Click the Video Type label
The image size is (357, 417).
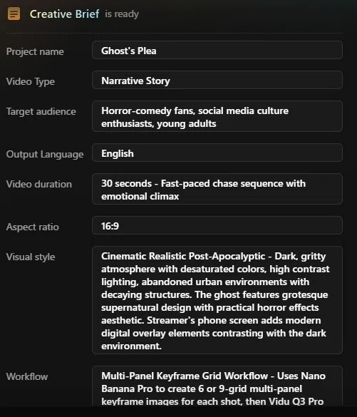tap(31, 82)
